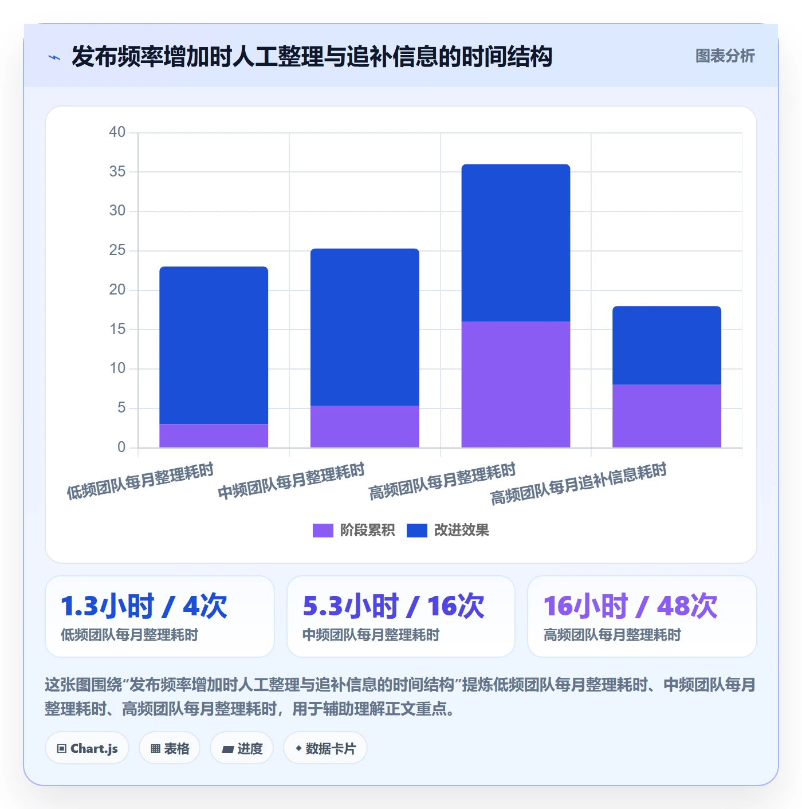Toggle the 改进效果 legend blue swatch
Screen dimensions: 802x809
(x=416, y=531)
